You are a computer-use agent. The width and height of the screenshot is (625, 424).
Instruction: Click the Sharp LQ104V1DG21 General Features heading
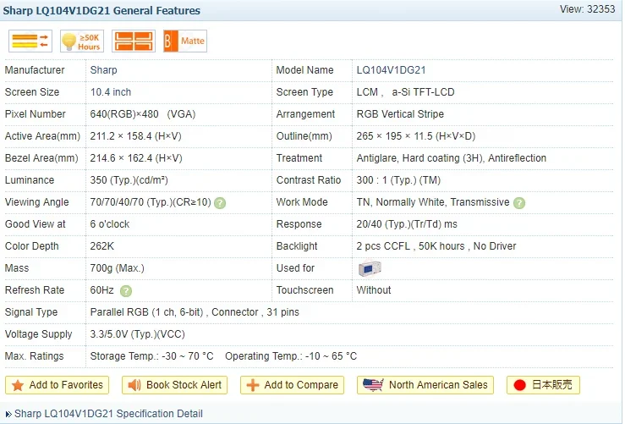[x=101, y=11]
